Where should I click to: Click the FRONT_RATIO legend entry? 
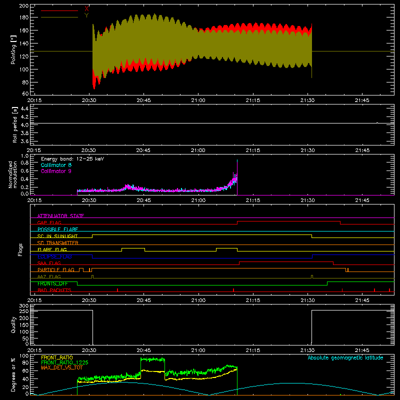coord(57,357)
